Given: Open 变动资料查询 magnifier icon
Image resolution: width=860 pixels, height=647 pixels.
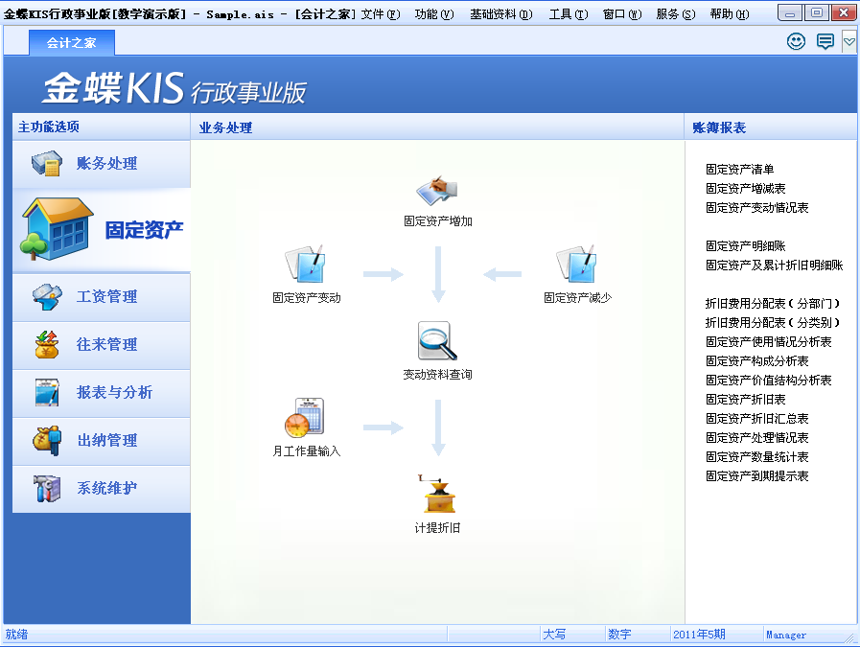Looking at the screenshot, I should (437, 341).
